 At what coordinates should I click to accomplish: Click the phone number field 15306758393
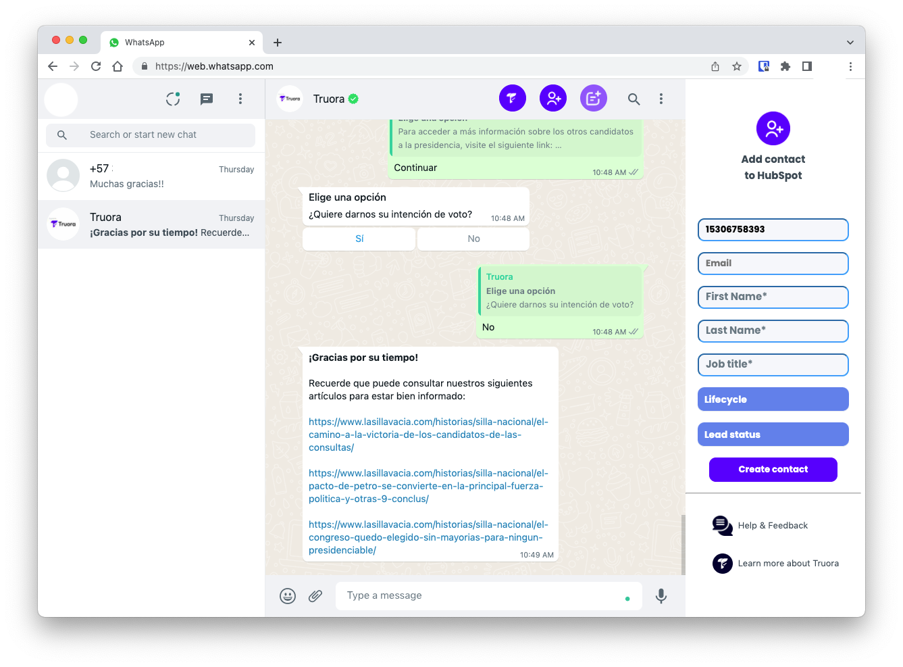[773, 230]
